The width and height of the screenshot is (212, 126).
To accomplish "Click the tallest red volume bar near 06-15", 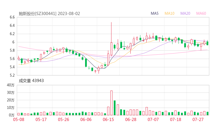I will tap(111, 103).
